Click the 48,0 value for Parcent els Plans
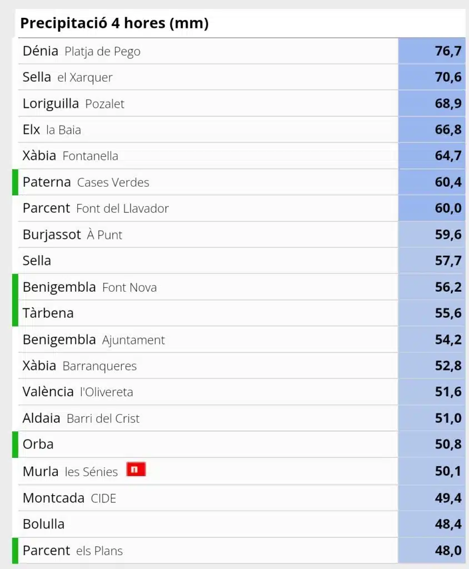 (432, 551)
